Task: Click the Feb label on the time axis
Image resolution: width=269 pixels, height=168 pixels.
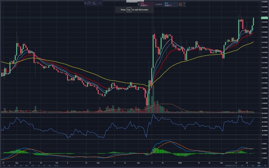Action: pos(222,163)
